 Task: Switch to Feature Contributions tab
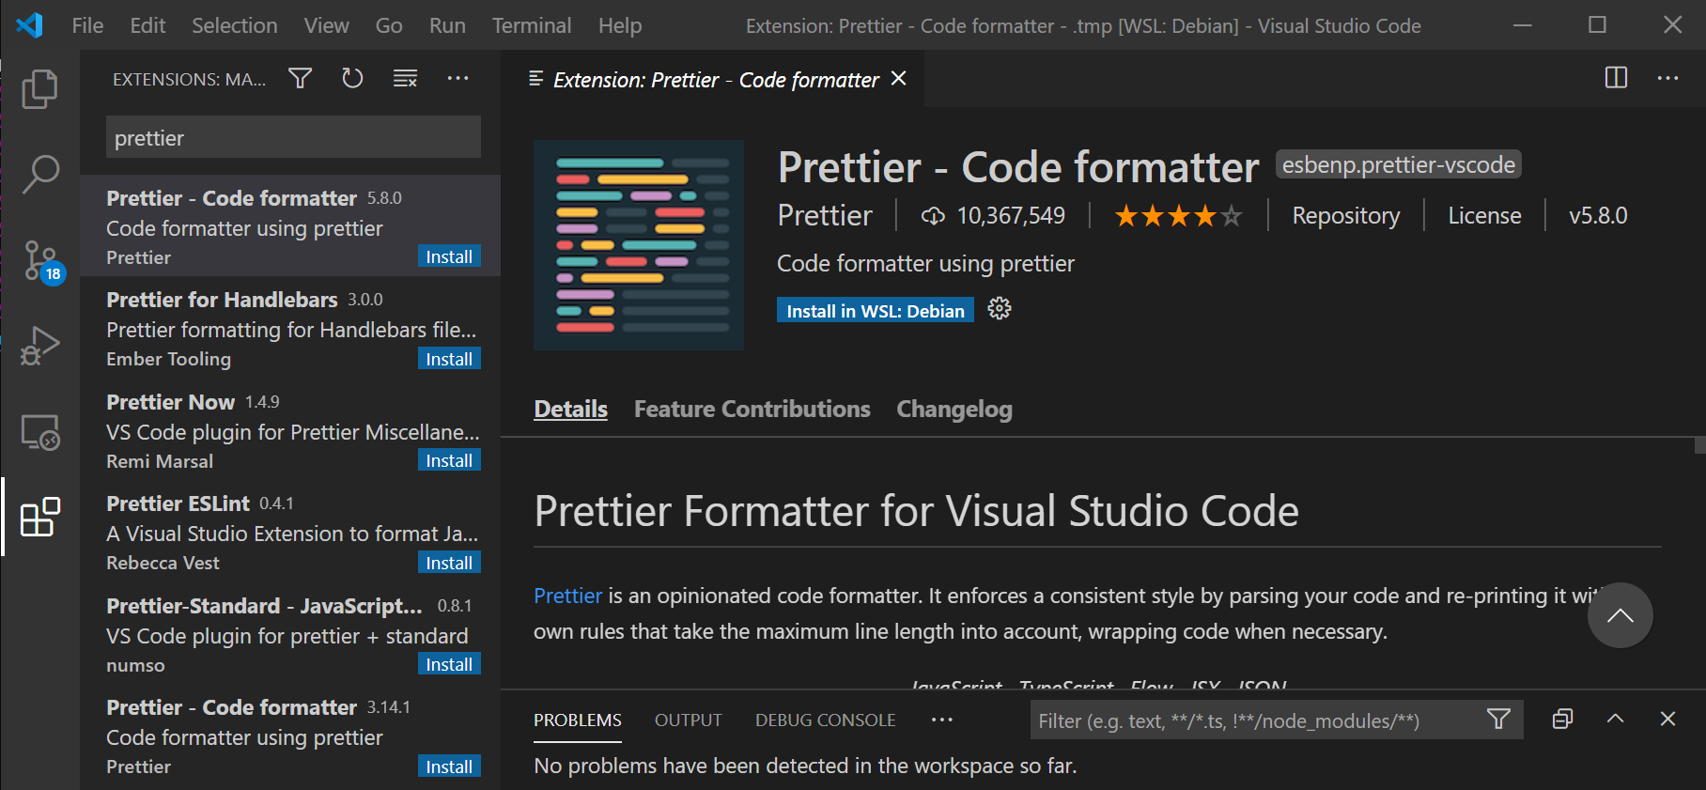(x=752, y=410)
